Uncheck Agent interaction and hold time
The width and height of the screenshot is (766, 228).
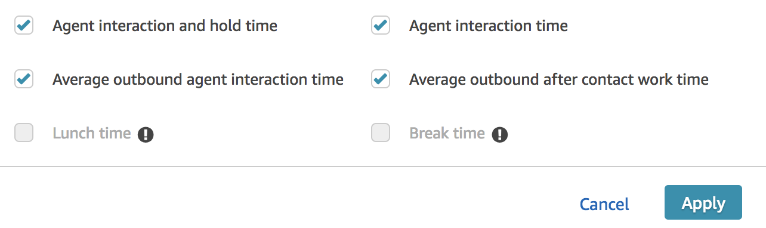click(24, 26)
